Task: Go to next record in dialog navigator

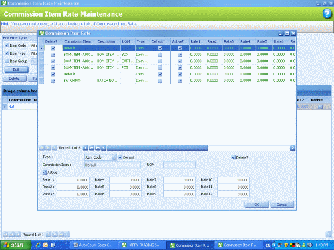Action: pos(86,147)
